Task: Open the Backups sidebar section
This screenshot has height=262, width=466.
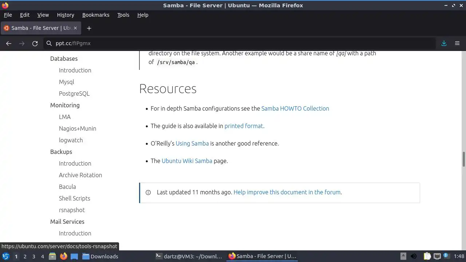Action: 61,152
